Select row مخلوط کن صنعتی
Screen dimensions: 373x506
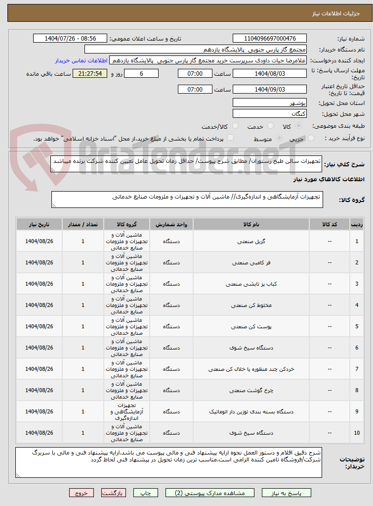tap(190, 305)
